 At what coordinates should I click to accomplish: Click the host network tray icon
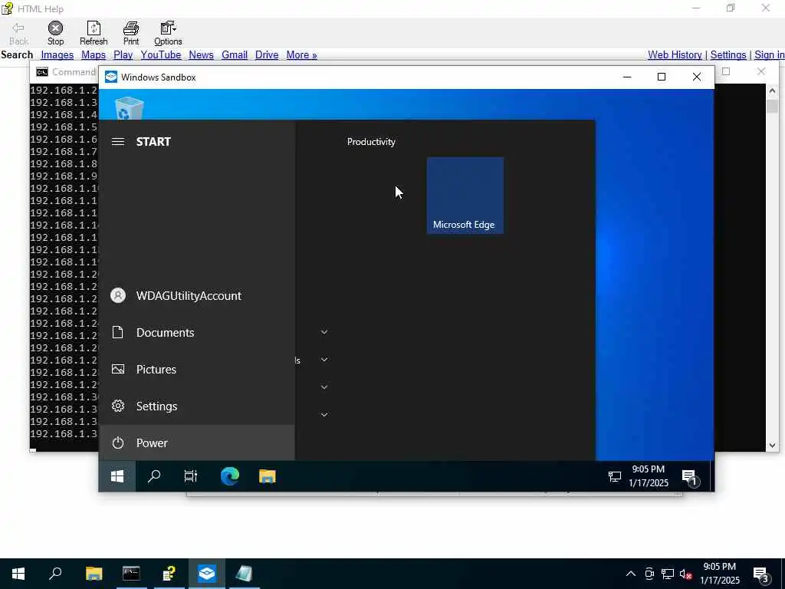(668, 574)
